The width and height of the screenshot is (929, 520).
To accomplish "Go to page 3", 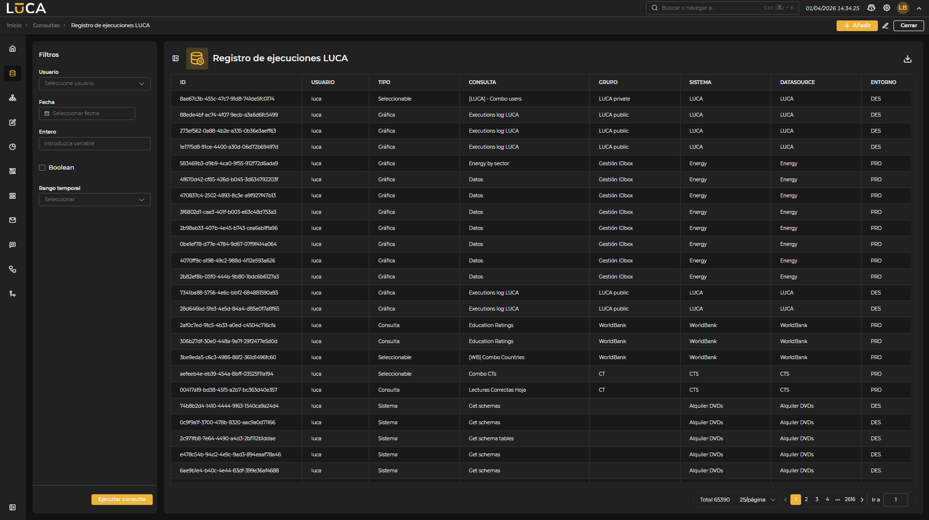I will click(817, 500).
